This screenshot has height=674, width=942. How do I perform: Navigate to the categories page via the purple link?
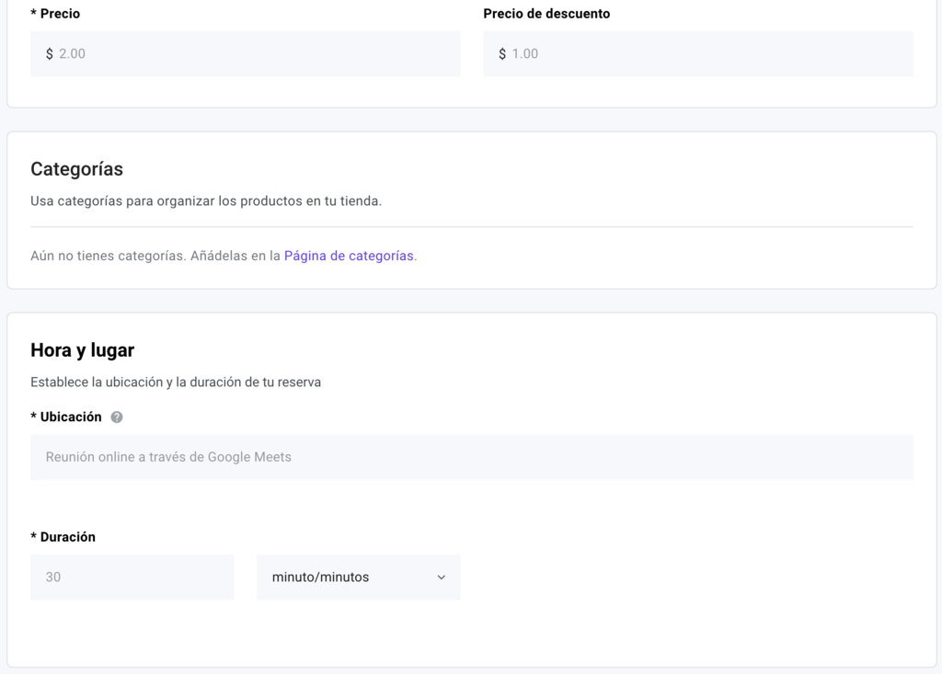(348, 255)
